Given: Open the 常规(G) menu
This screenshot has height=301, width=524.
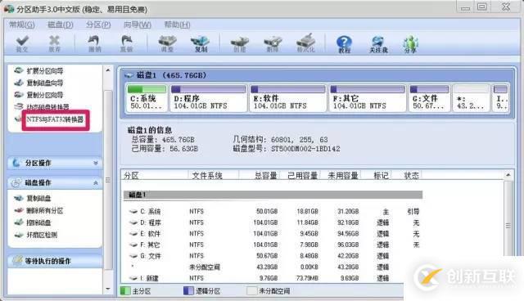Looking at the screenshot, I should click(21, 25).
